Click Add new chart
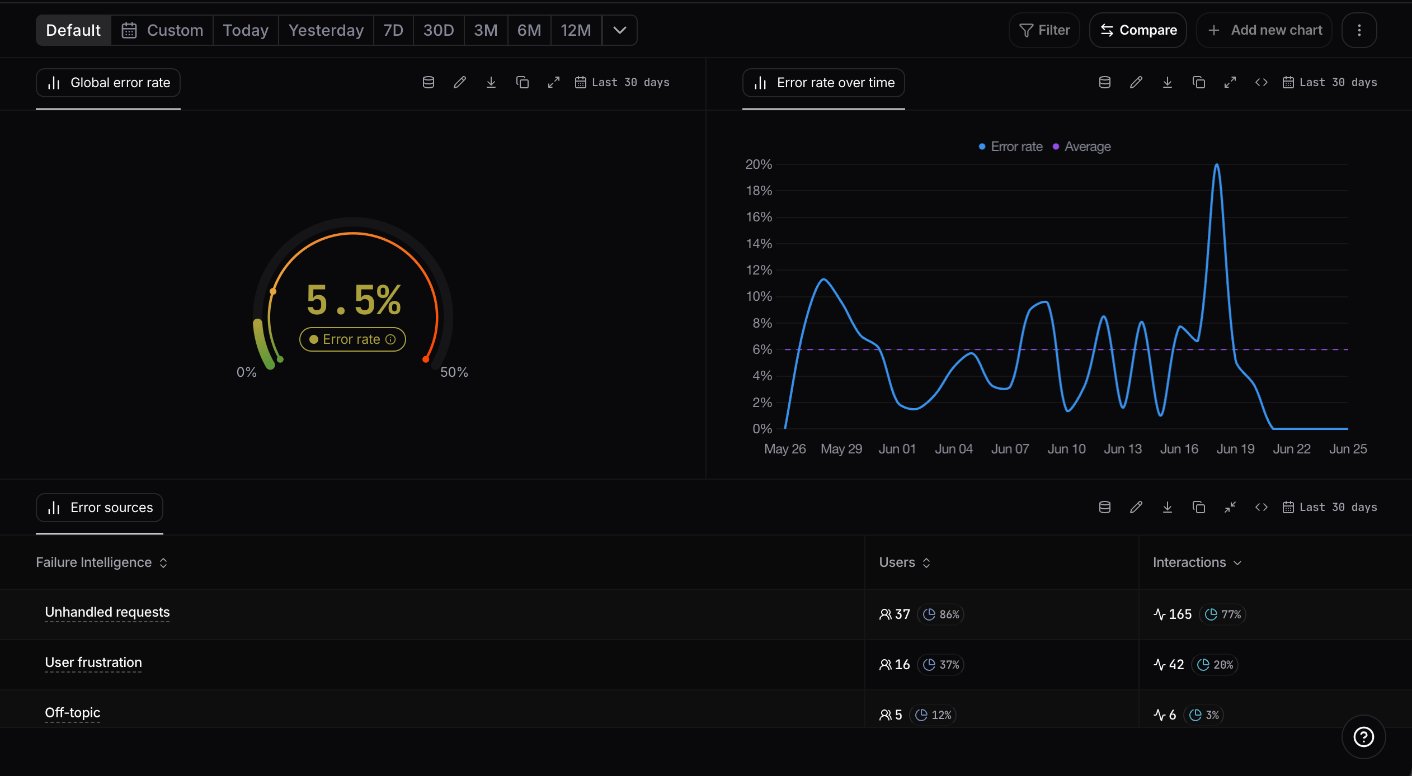This screenshot has height=776, width=1412. click(1264, 30)
